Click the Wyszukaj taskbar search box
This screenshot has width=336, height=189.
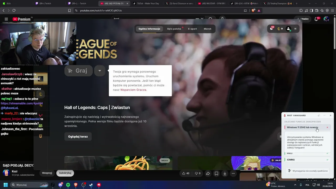pos(30,185)
